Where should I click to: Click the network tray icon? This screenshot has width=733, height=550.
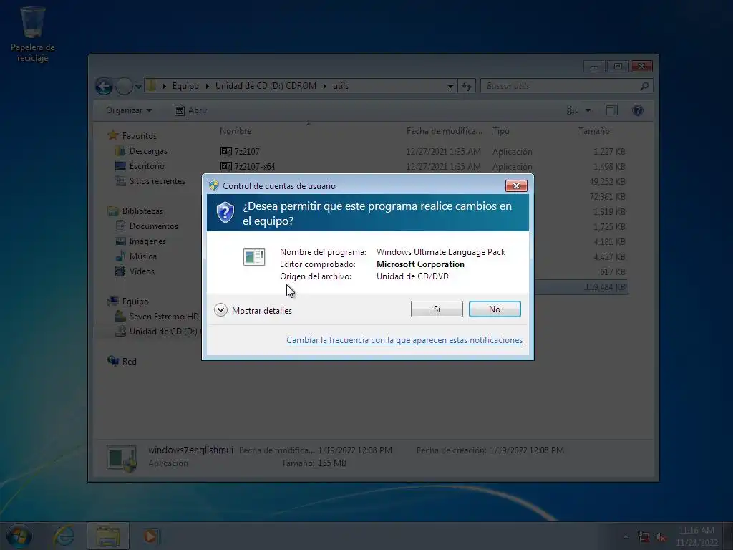click(x=644, y=536)
